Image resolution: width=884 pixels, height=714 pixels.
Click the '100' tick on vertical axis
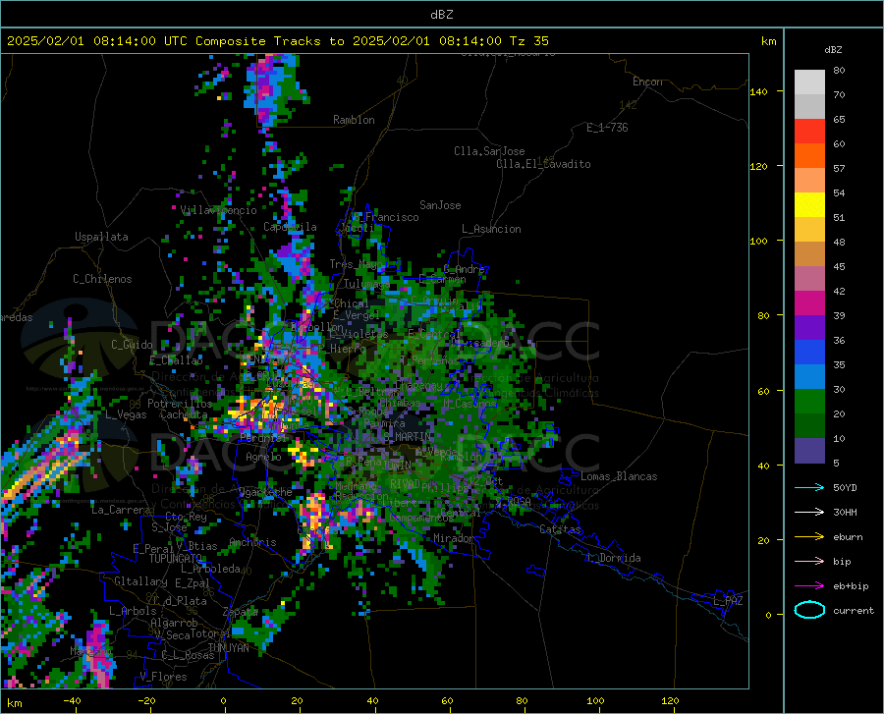pyautogui.click(x=759, y=241)
